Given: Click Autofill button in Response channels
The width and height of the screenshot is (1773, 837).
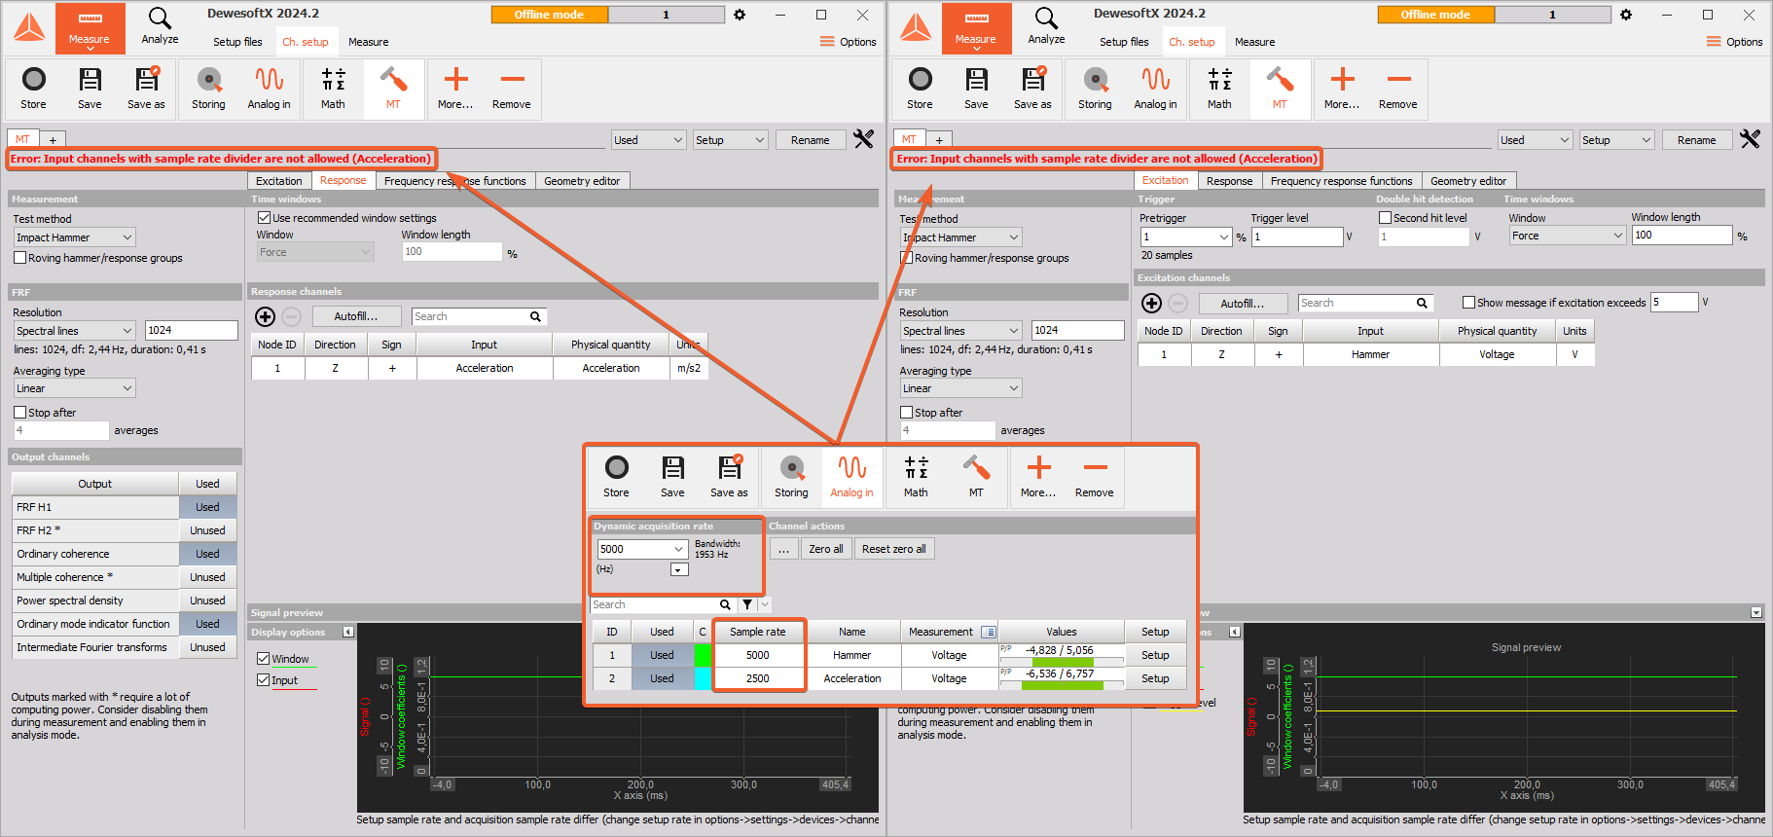Looking at the screenshot, I should (356, 316).
